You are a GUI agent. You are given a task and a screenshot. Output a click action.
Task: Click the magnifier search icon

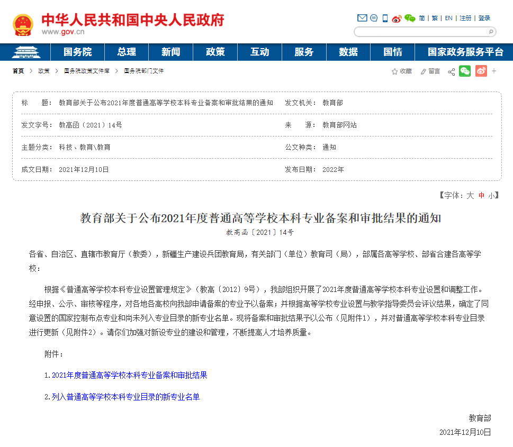[491, 32]
